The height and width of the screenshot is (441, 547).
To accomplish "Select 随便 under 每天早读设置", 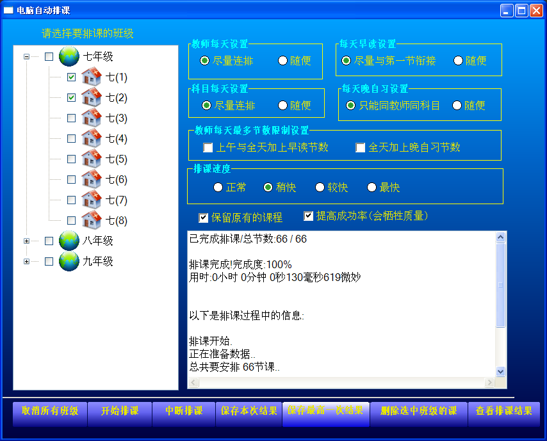I will (470, 61).
